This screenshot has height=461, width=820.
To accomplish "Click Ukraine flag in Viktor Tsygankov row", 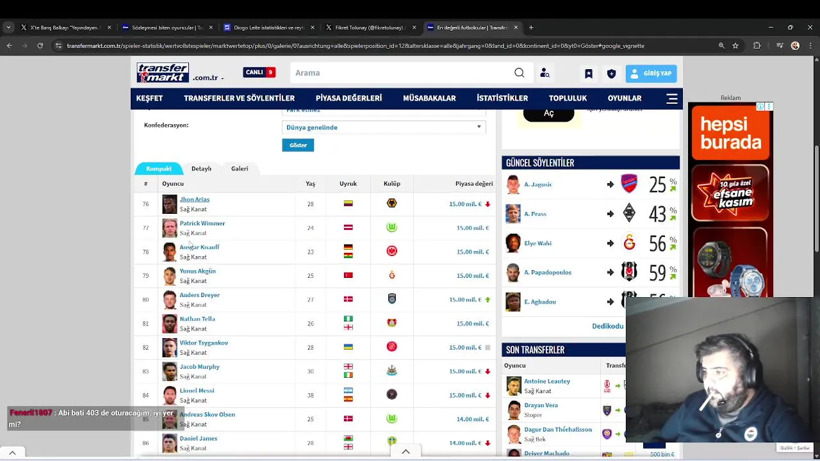I will click(x=348, y=347).
